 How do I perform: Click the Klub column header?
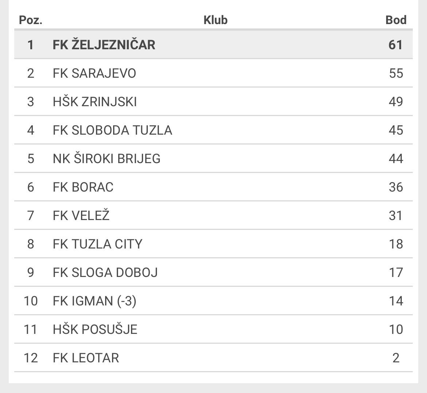click(215, 20)
